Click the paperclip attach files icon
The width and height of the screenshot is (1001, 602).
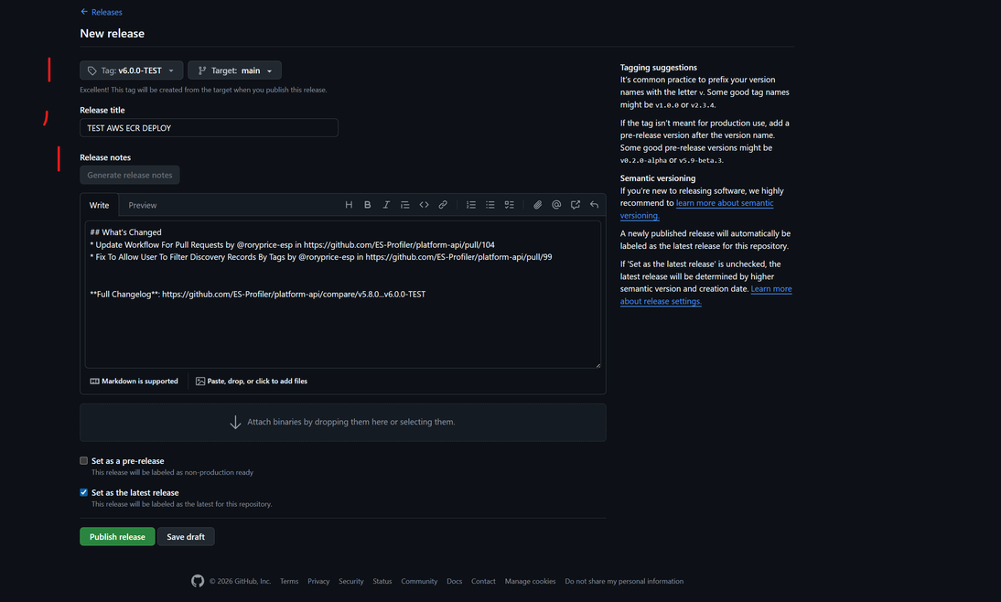538,205
